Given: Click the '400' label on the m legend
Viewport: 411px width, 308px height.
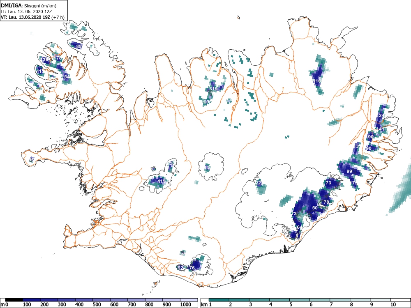Looking at the screenshot, I should pyautogui.click(x=79, y=305).
